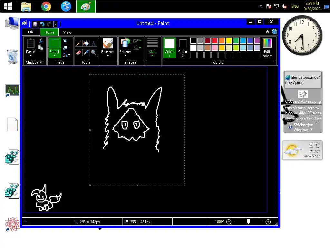330x248 pixels.
Task: Pick the red color swatch
Action: tap(214, 41)
